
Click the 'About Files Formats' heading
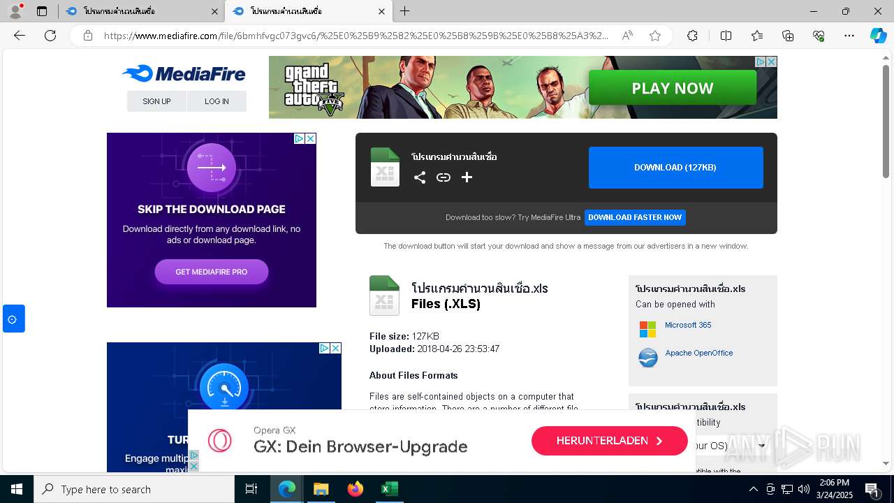(x=413, y=375)
